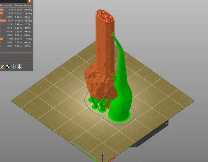
Task: Click the 0.02 g weight value
Action: [x=27, y=43]
